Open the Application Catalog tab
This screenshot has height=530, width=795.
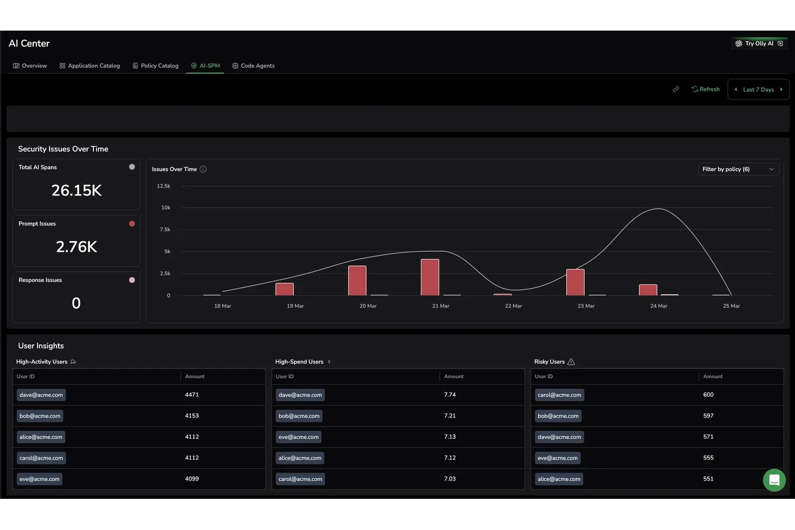(90, 66)
